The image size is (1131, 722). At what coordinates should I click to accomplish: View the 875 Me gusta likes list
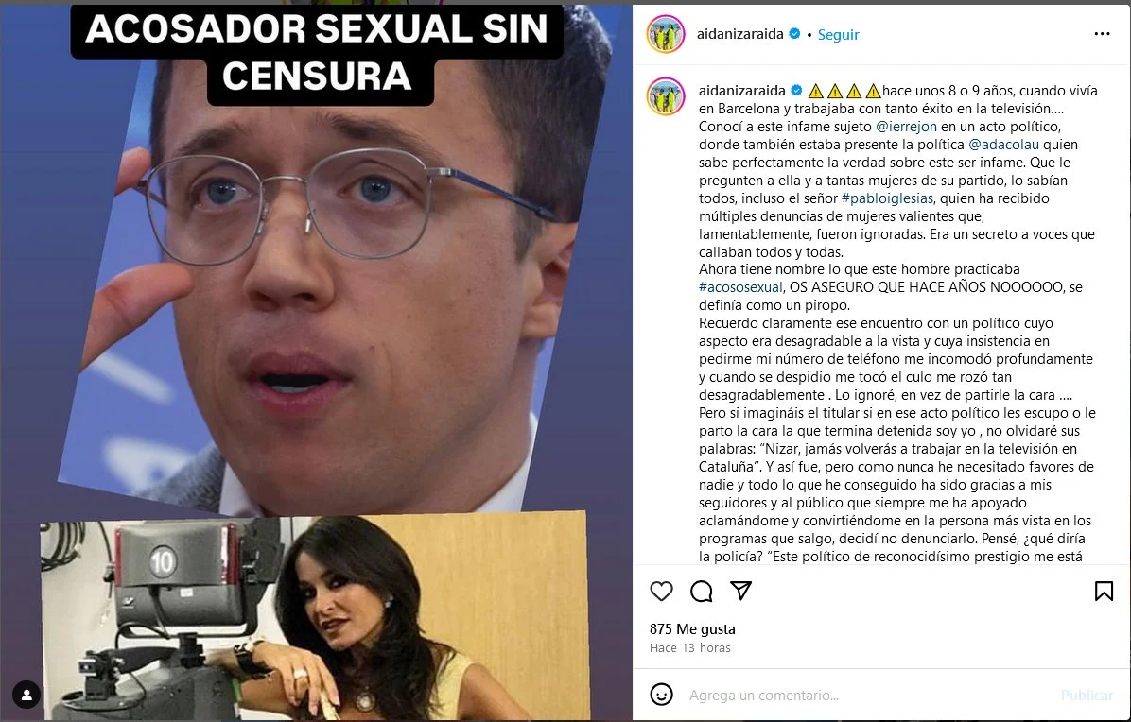(692, 629)
